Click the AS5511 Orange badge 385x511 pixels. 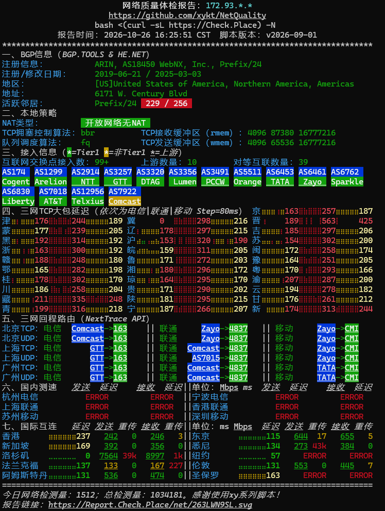tap(248, 177)
